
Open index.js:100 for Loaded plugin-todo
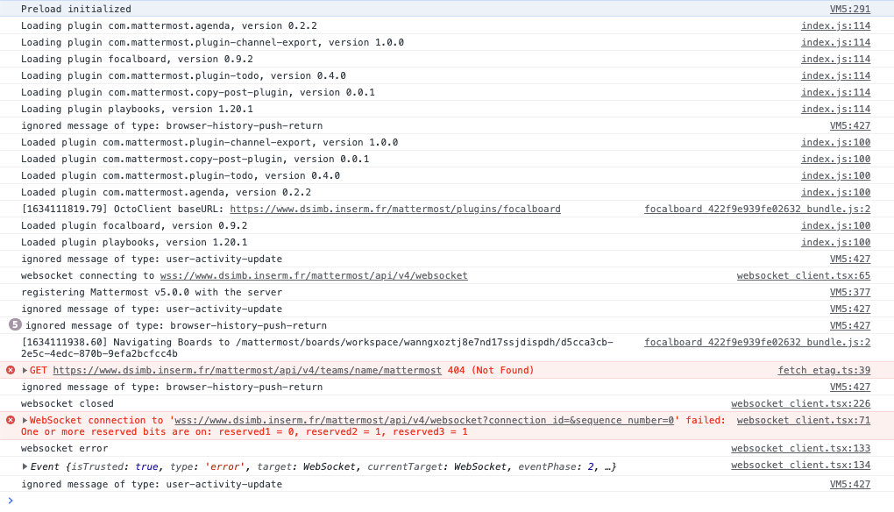(x=835, y=175)
